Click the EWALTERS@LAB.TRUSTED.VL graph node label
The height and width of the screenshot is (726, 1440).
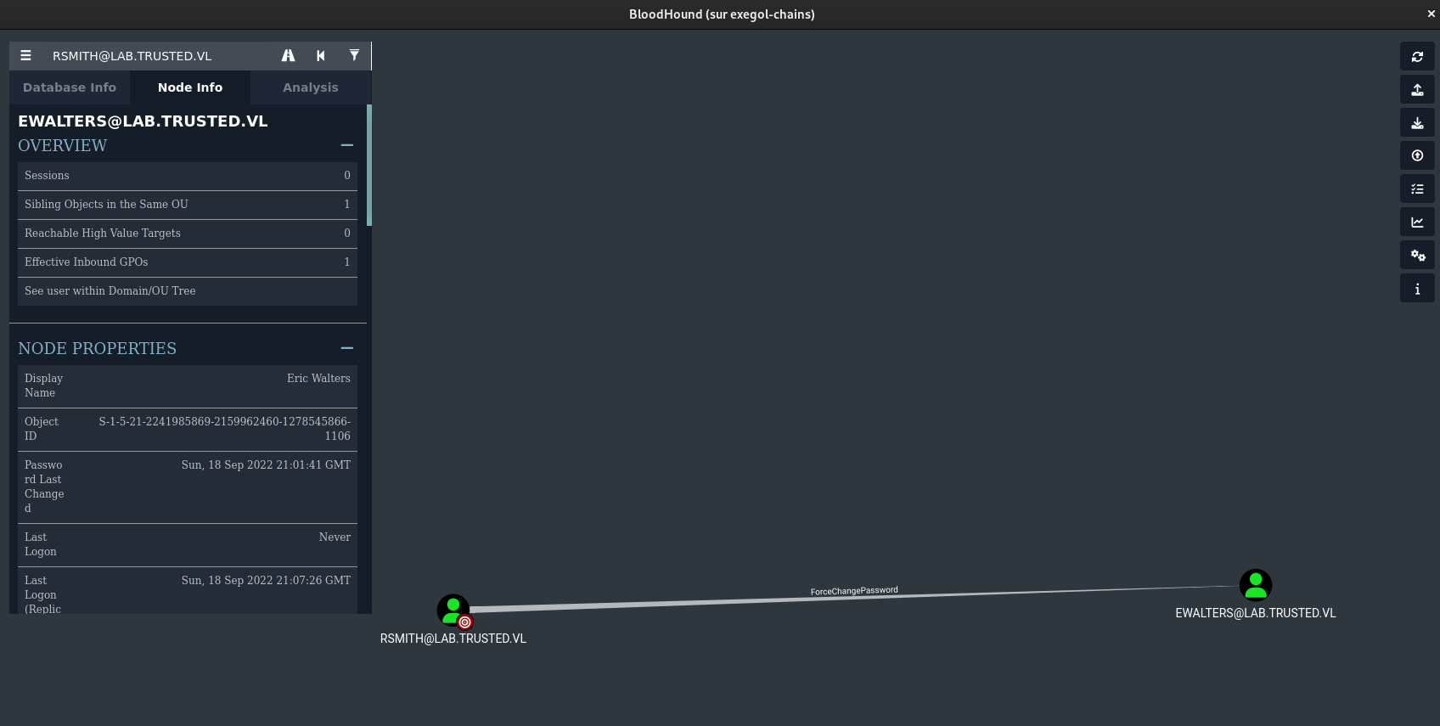(x=1256, y=613)
